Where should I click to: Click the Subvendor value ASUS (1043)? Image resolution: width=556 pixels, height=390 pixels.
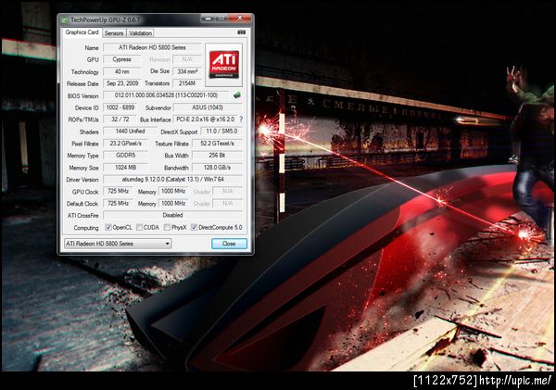tap(208, 107)
